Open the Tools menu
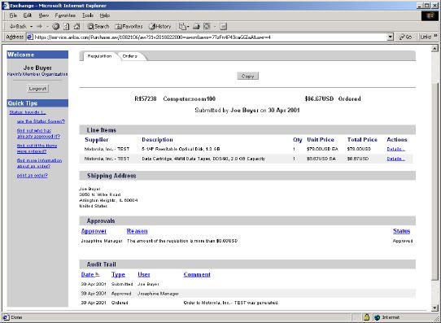The height and width of the screenshot is (323, 441). click(x=88, y=15)
